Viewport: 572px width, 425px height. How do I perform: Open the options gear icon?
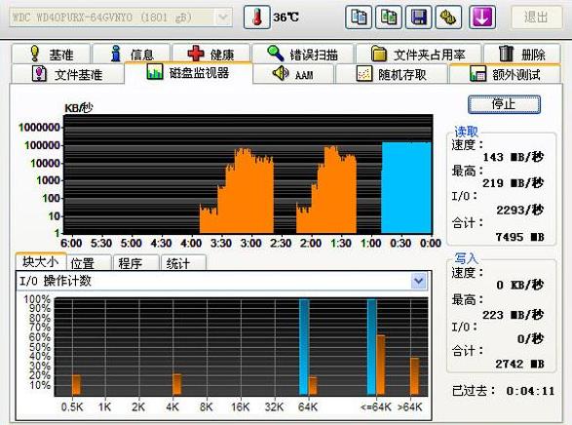[448, 18]
